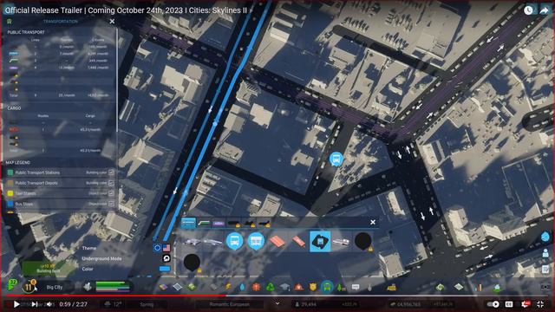Image resolution: width=555 pixels, height=312 pixels.
Task: Toggle Bus Stops legend checkbox
Action: click(x=111, y=204)
